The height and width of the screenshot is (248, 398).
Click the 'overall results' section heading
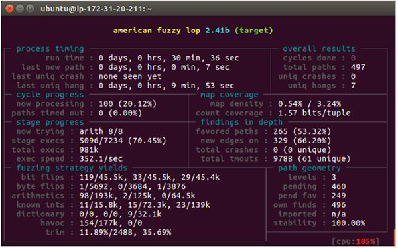point(319,48)
